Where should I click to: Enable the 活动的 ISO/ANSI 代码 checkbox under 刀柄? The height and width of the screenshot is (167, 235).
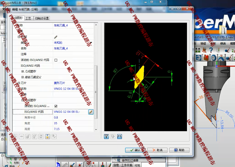56,60
